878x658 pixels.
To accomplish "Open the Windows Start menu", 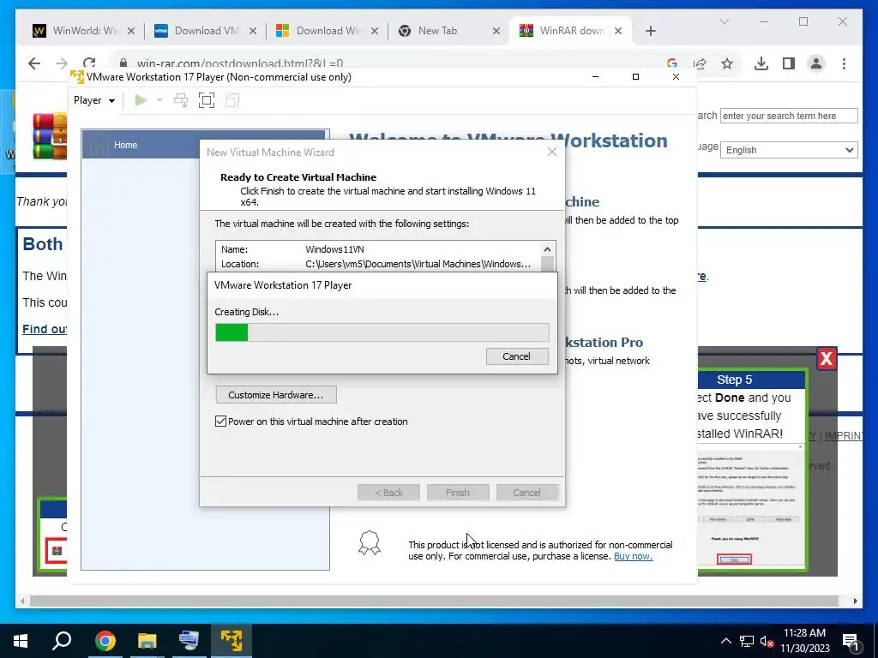I will pyautogui.click(x=21, y=640).
